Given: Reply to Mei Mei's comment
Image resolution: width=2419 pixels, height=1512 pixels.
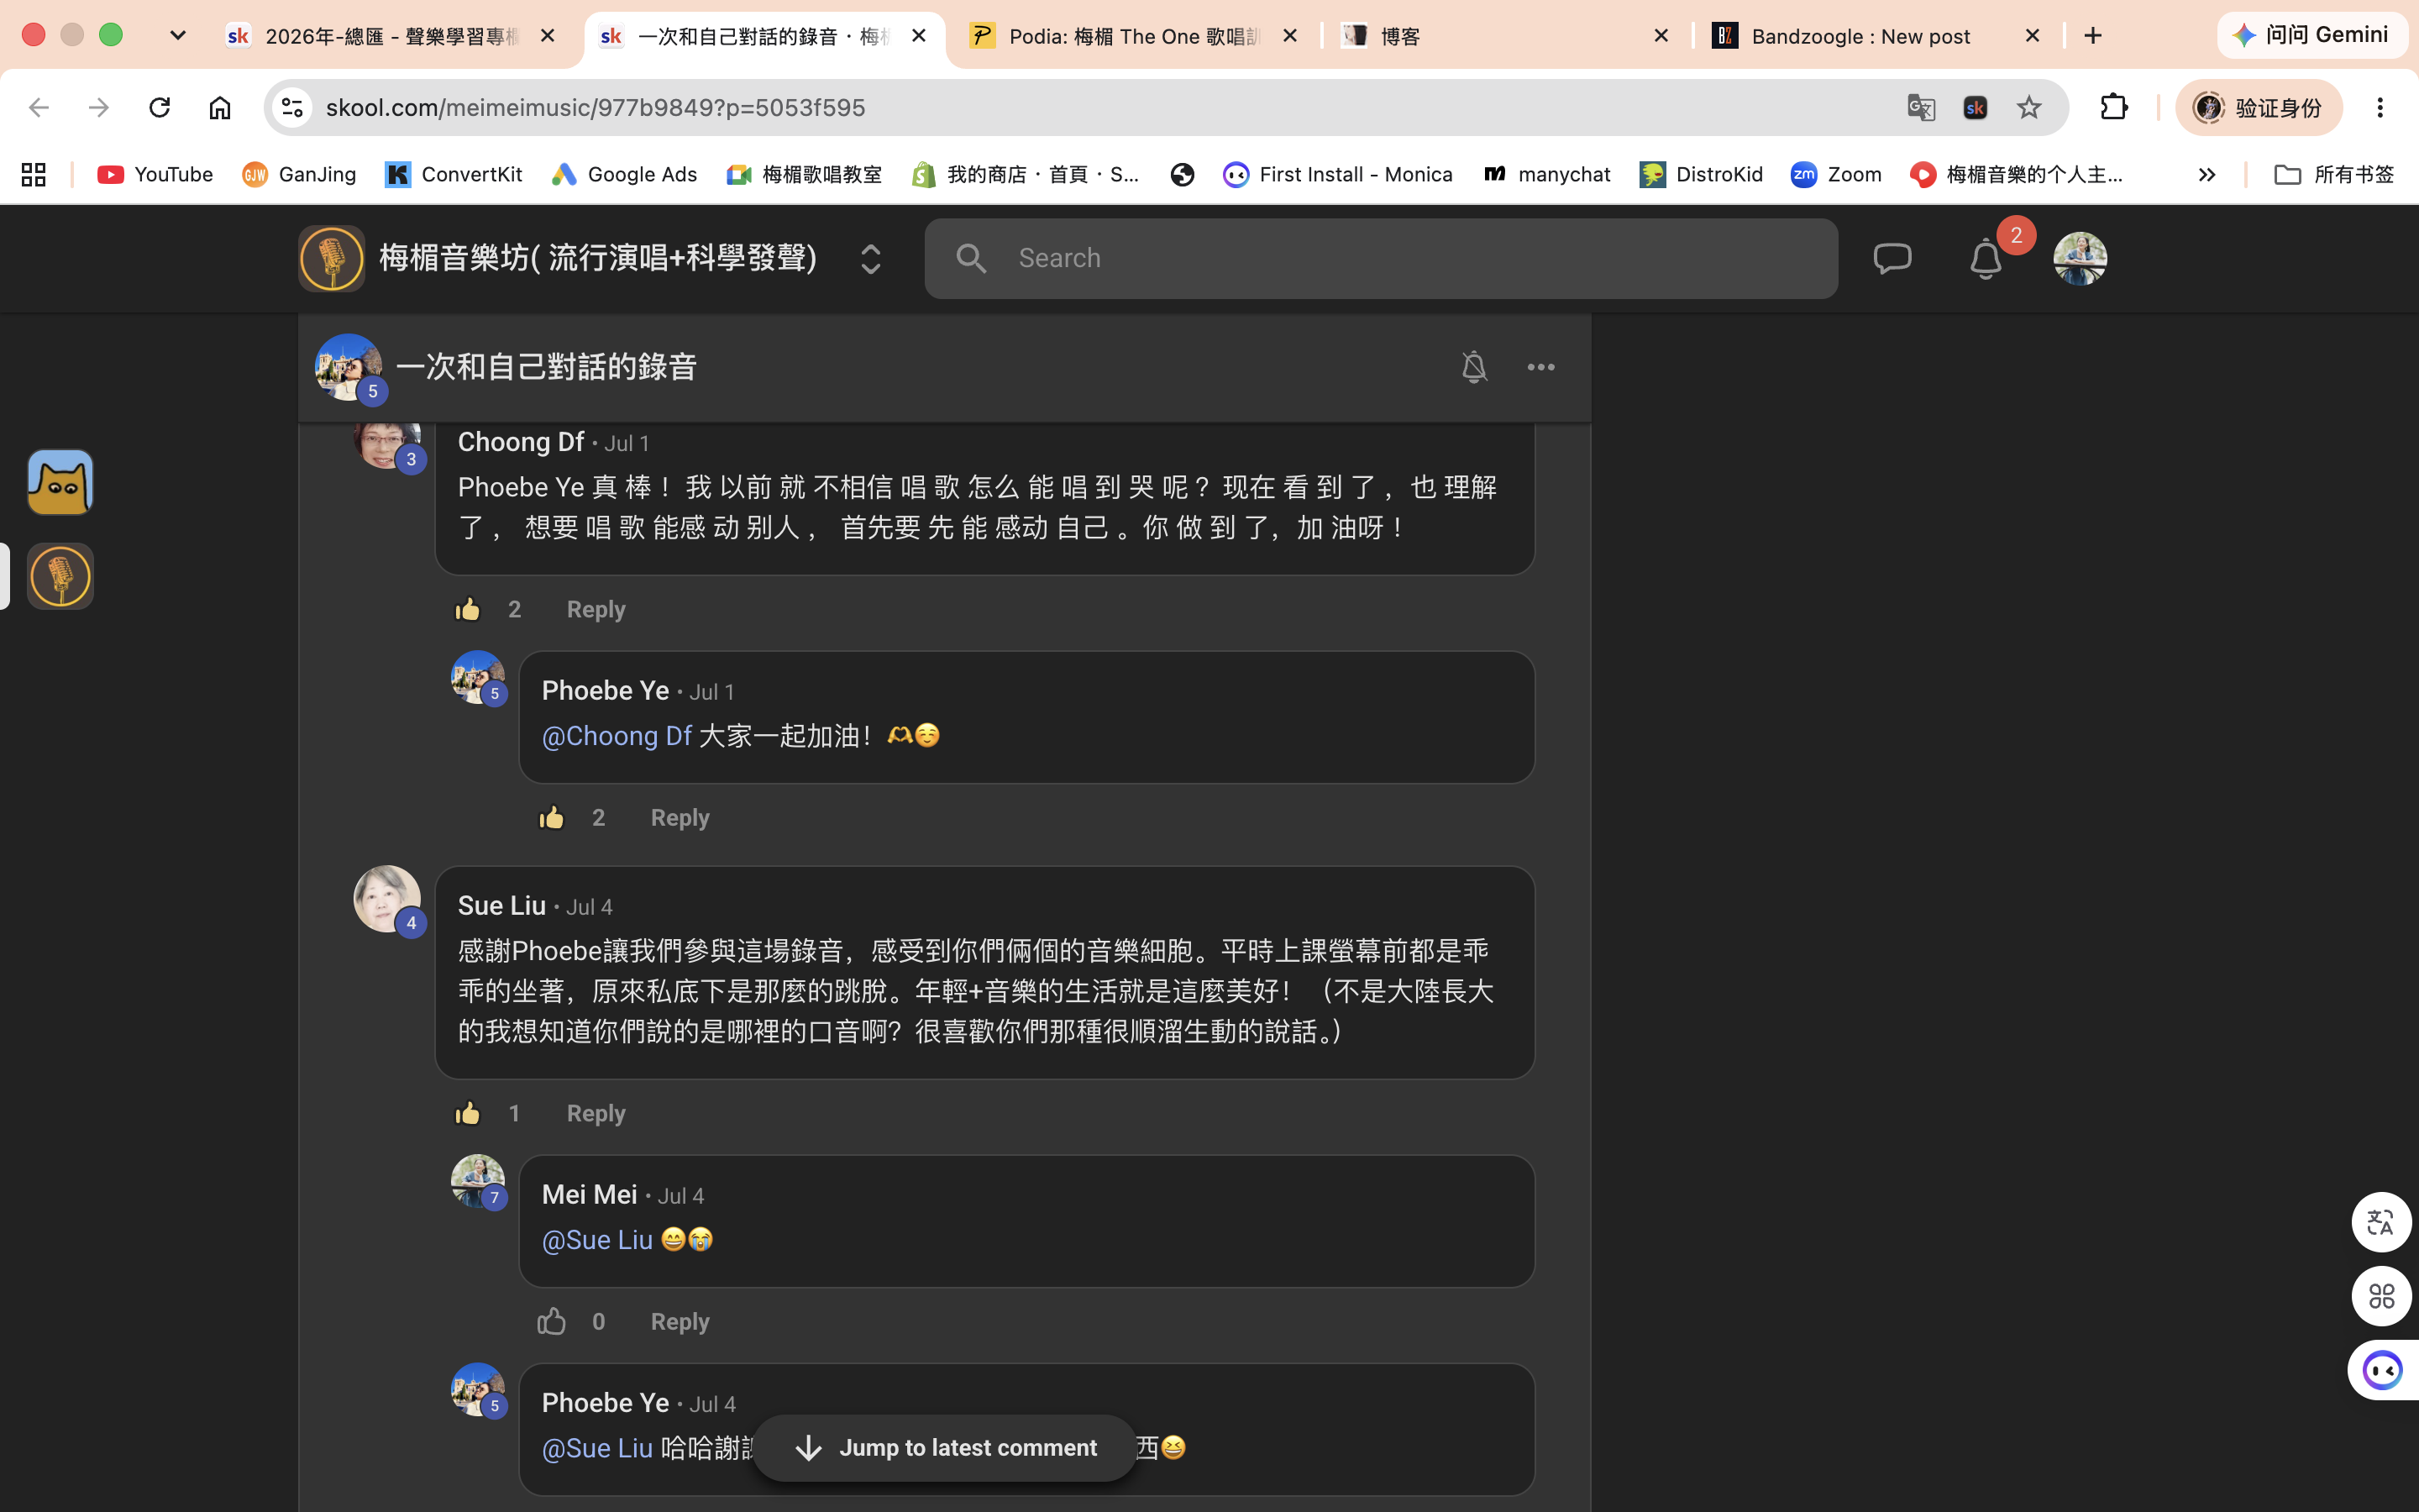Looking at the screenshot, I should (680, 1321).
